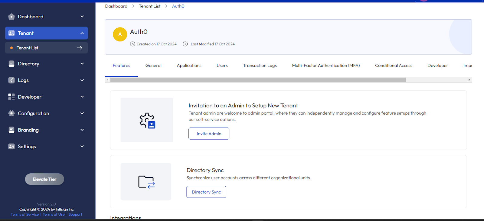Click the Branding sidebar icon
Image resolution: width=484 pixels, height=221 pixels.
click(11, 130)
